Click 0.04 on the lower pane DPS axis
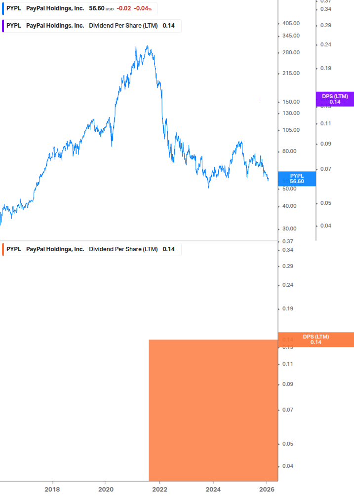Viewport: 354px width, 496px height. (x=288, y=466)
